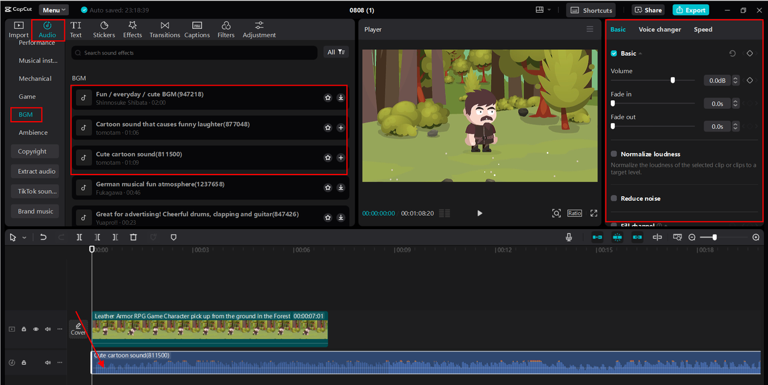Open the Transitions tab
Image resolution: width=768 pixels, height=385 pixels.
pyautogui.click(x=165, y=29)
